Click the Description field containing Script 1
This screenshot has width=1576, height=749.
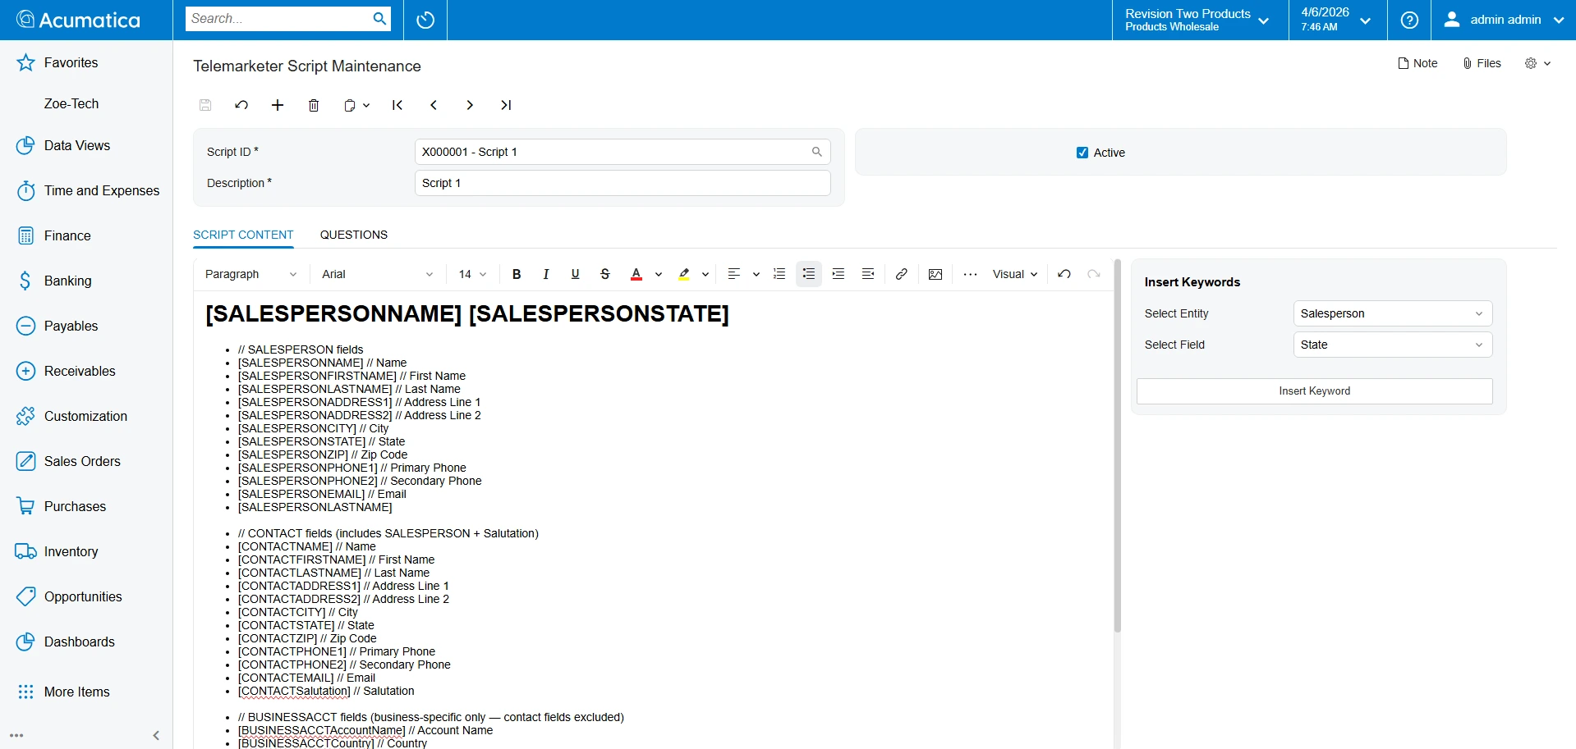click(x=623, y=183)
